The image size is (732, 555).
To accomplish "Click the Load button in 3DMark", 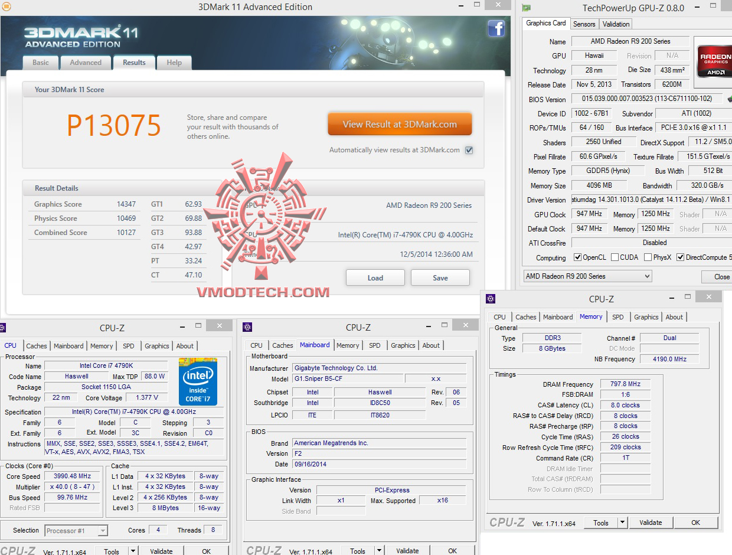I will point(375,277).
